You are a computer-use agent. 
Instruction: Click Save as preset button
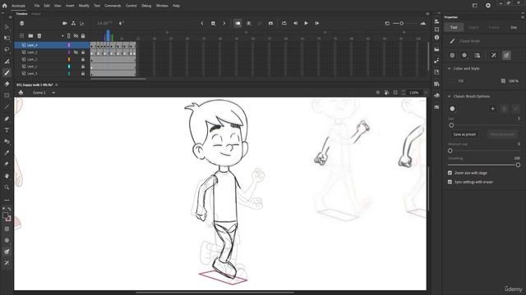(464, 134)
